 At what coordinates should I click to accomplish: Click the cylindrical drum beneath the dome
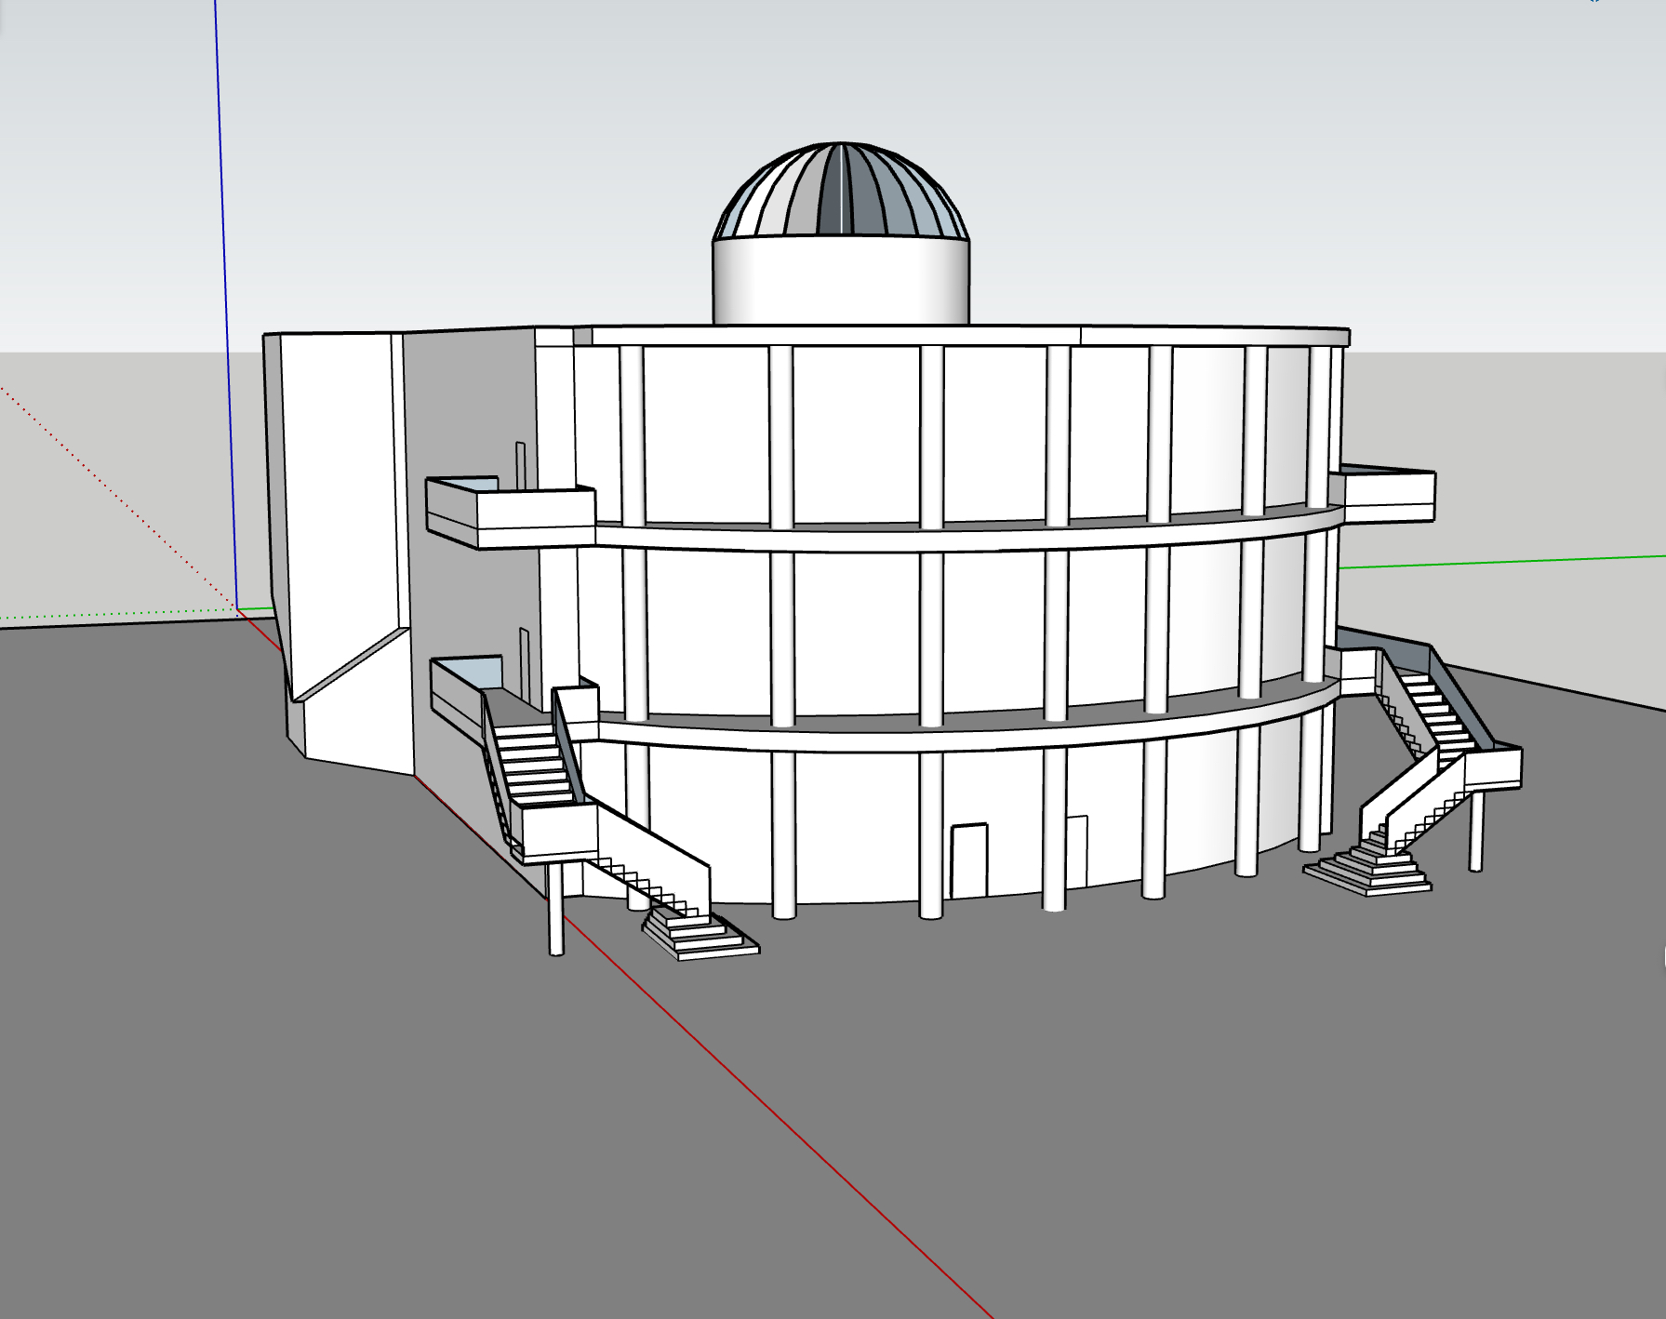pyautogui.click(x=841, y=281)
